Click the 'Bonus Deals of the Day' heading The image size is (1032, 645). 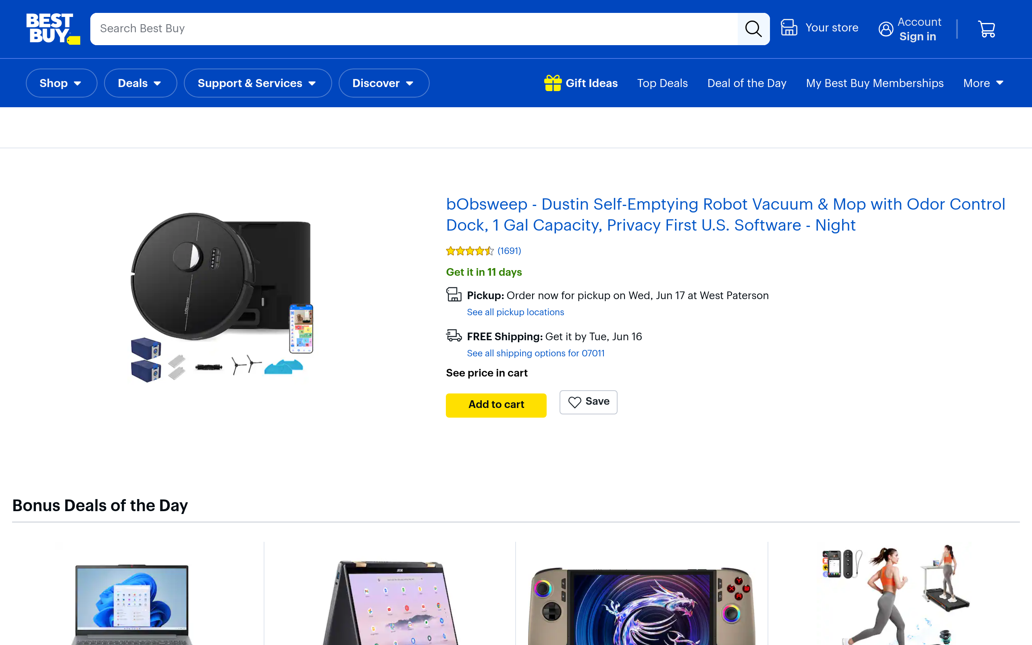100,506
